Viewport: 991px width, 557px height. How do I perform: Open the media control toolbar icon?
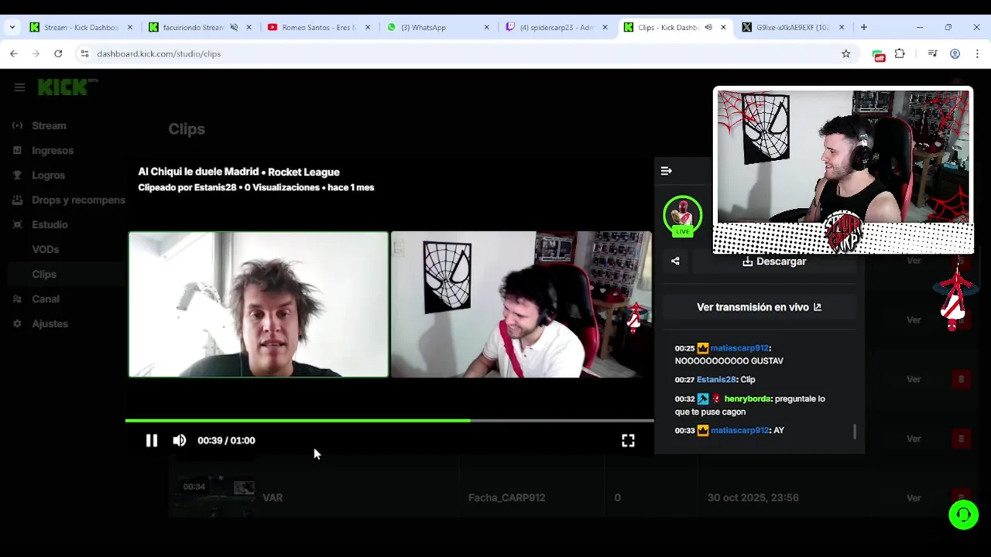(x=932, y=53)
